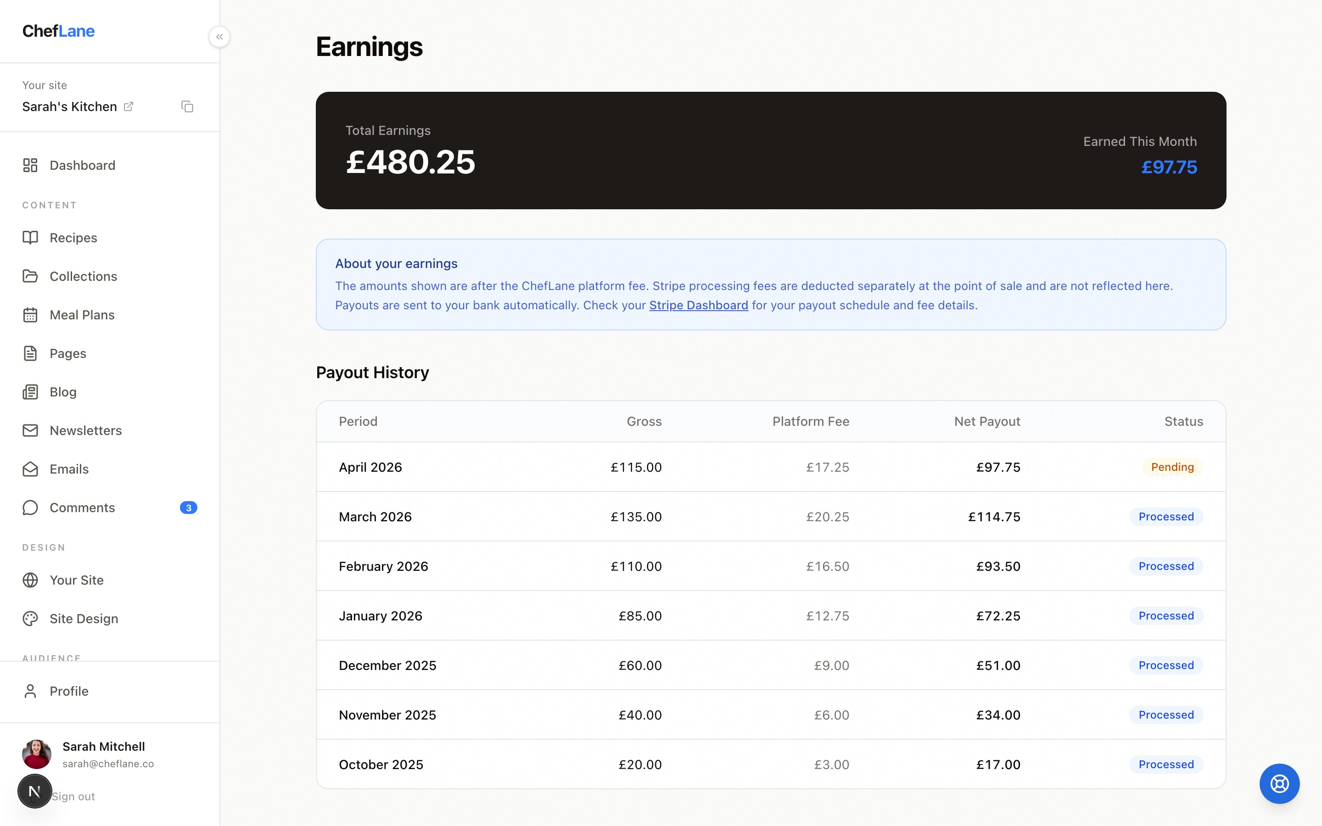The image size is (1322, 826).
Task: Click the Meal Plans calendar icon
Action: 30,315
